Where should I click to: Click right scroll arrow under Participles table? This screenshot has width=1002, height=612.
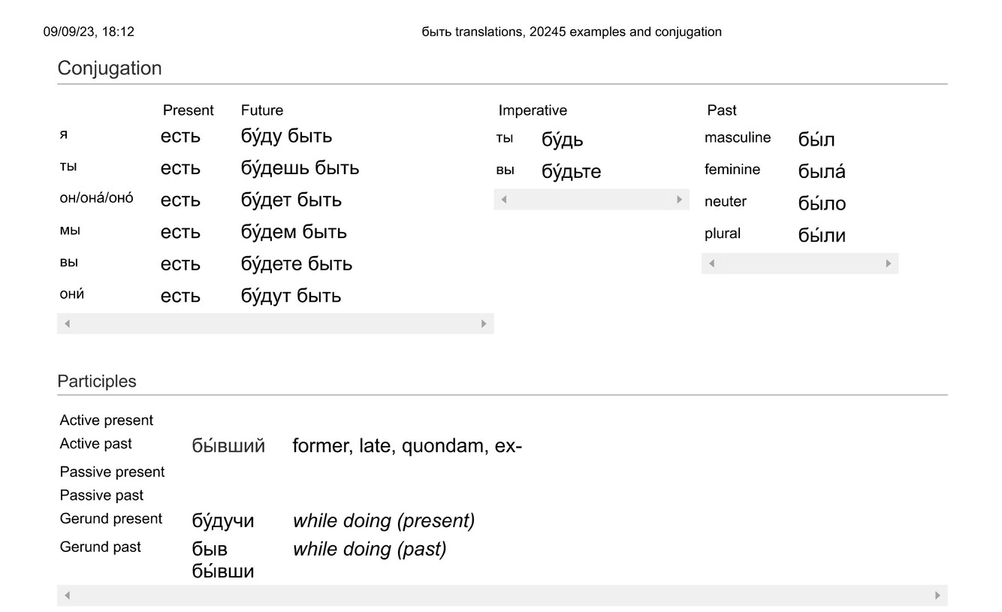click(937, 595)
